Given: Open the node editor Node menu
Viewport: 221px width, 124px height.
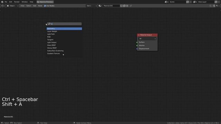Looking at the screenshot, I should [x=40, y=6].
